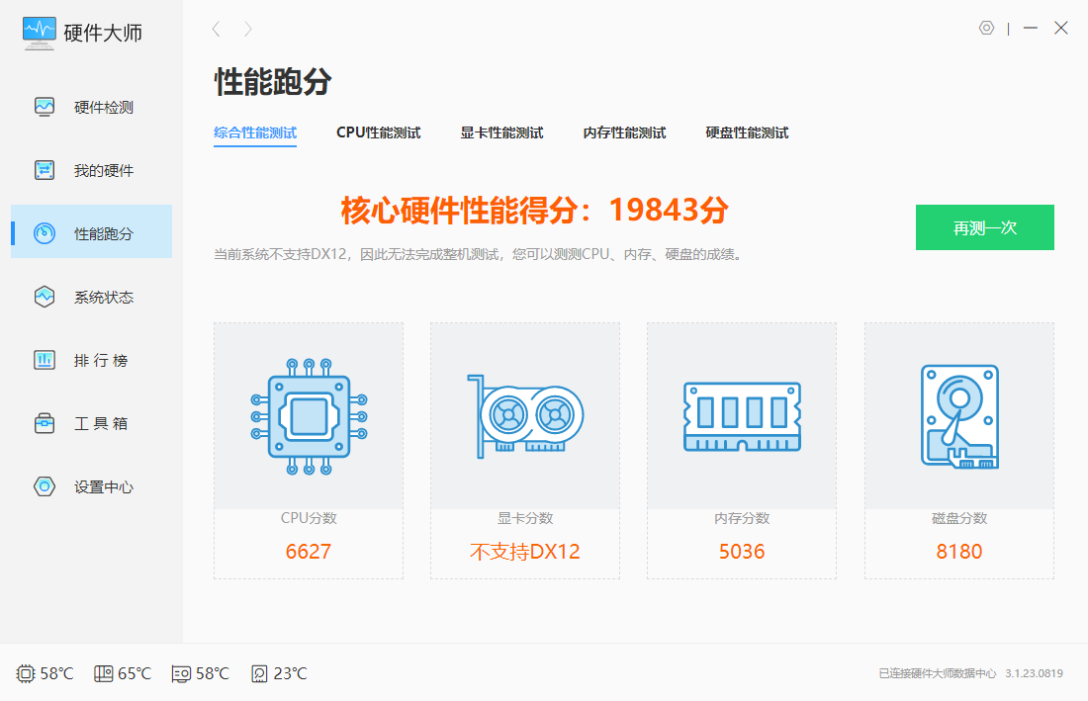Screen dimensions: 1088x701
Task: Click the graphics card graphic
Action: (525, 415)
